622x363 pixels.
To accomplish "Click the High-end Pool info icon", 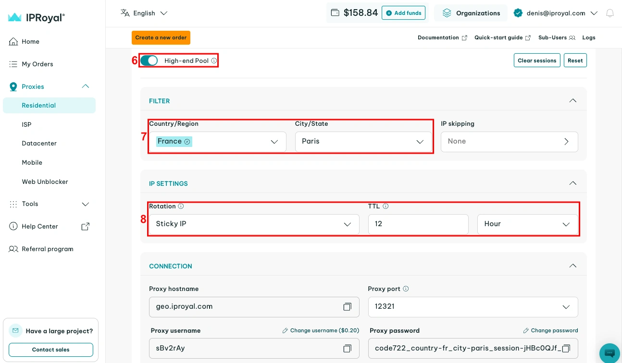I will [x=214, y=61].
